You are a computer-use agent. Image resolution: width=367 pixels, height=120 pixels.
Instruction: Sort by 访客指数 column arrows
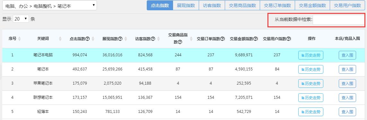tap(159, 39)
